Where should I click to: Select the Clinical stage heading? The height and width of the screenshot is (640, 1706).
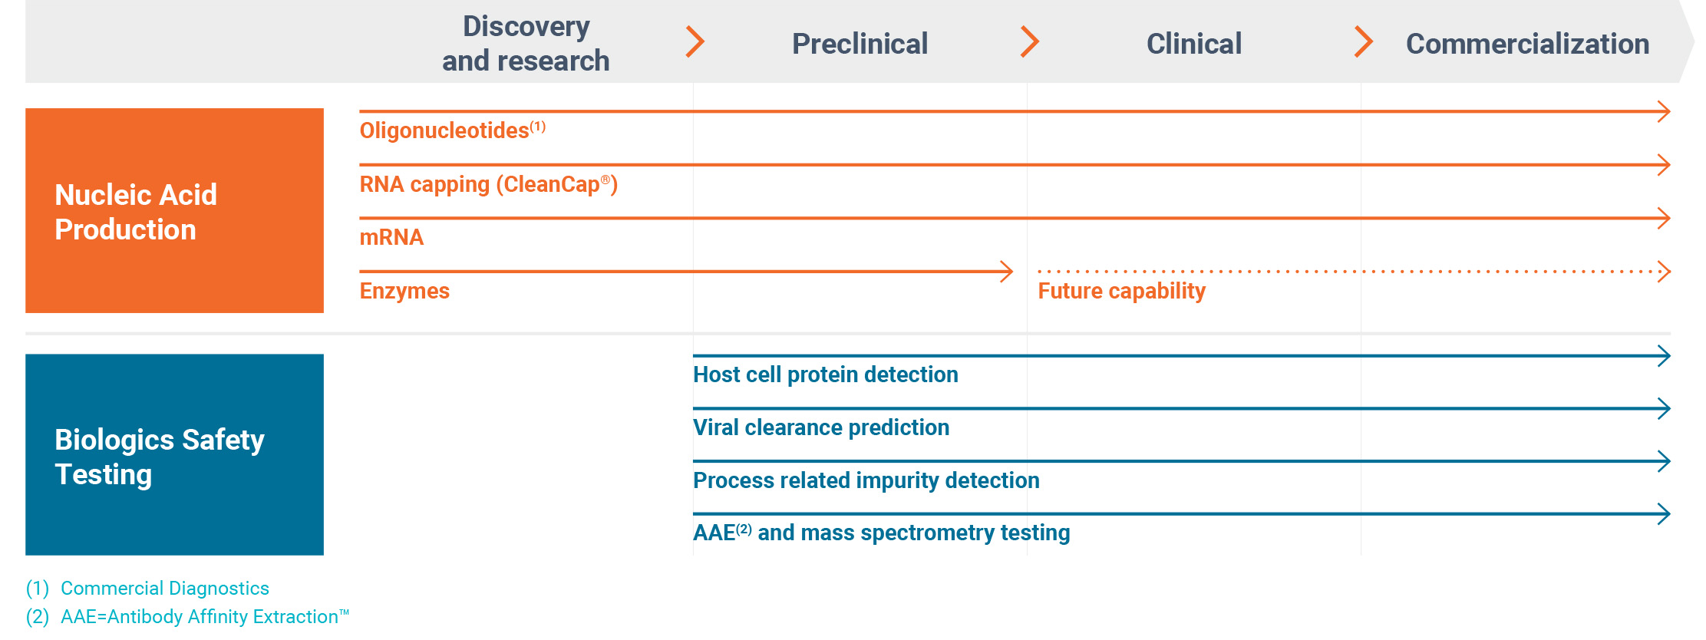(1194, 44)
